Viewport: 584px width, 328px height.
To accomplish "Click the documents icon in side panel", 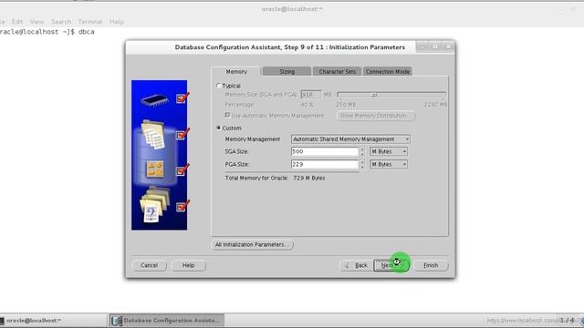I will coord(153,134).
